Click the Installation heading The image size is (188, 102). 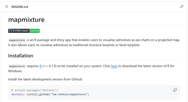pyautogui.click(x=21, y=56)
